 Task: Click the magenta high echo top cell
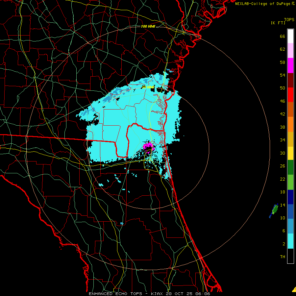click(148, 146)
